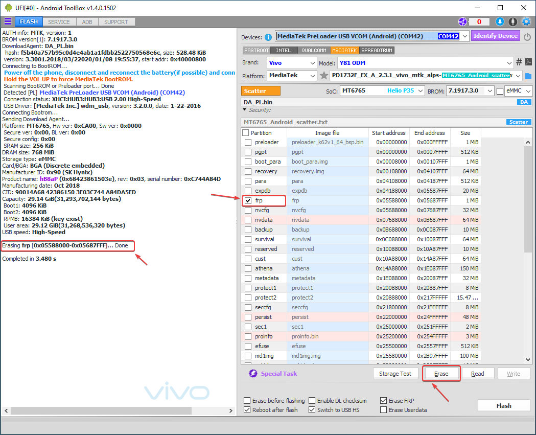This screenshot has width=536, height=435.
Task: Click the Read button
Action: pos(478,374)
